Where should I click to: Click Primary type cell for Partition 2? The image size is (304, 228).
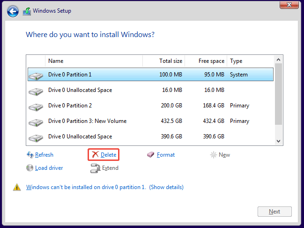tap(240, 106)
